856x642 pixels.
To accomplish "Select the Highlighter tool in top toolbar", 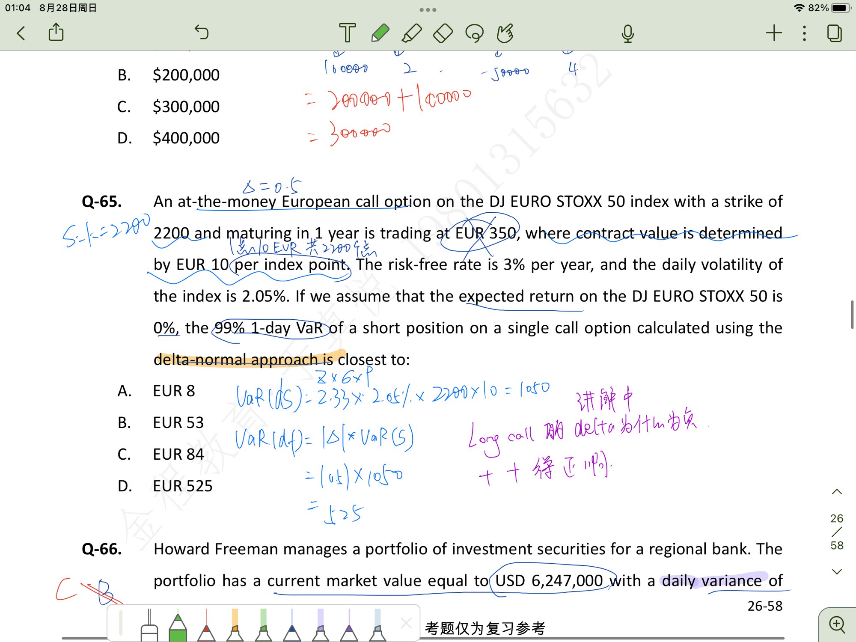I will pos(412,33).
